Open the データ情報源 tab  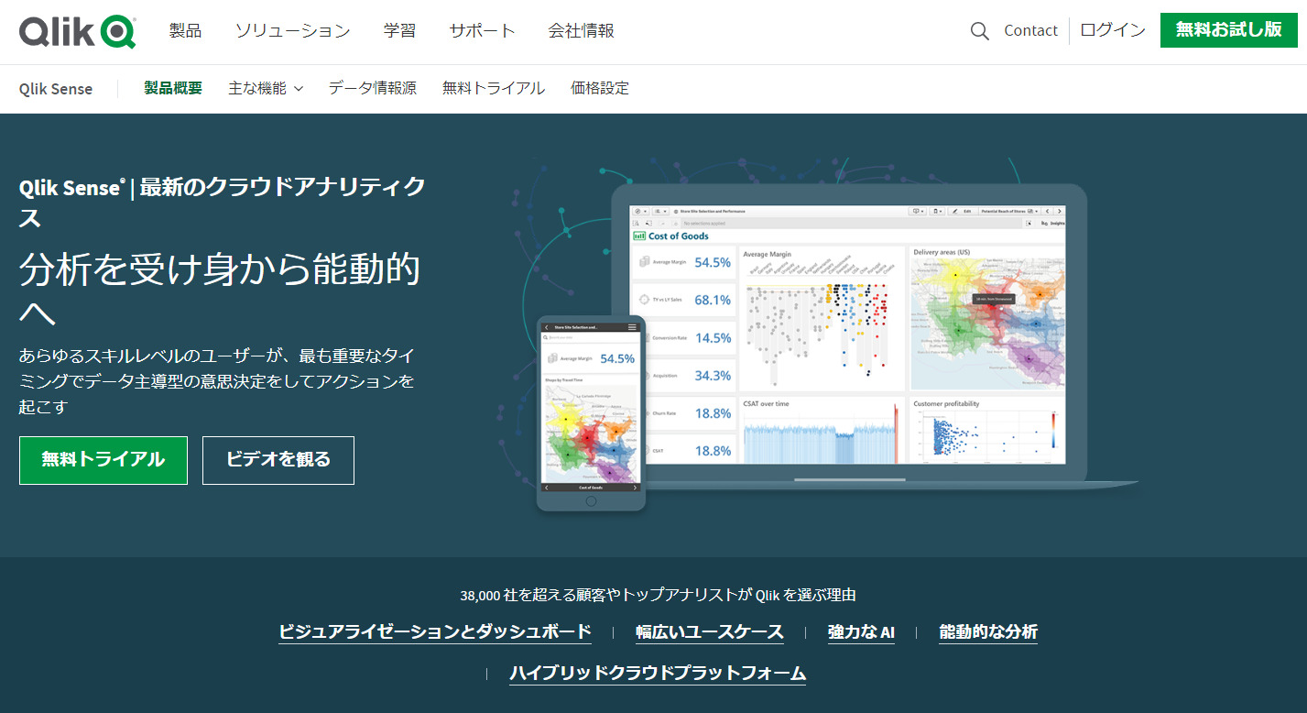[x=373, y=89]
